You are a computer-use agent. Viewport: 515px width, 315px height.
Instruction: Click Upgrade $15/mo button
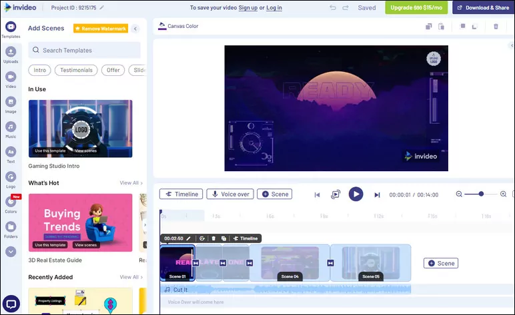(416, 7)
